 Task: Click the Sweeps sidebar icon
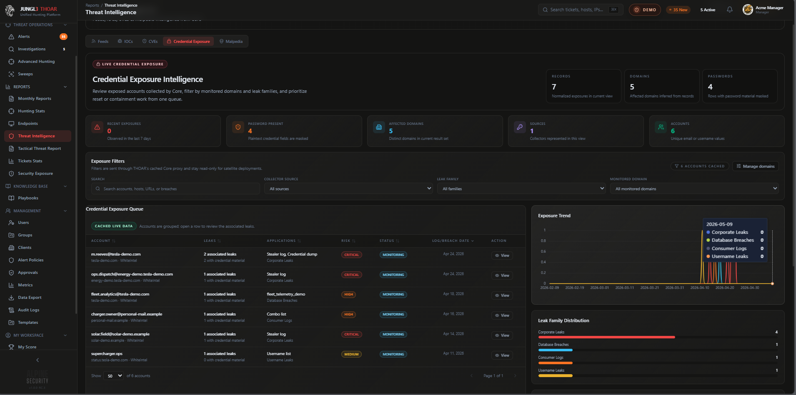(x=11, y=74)
